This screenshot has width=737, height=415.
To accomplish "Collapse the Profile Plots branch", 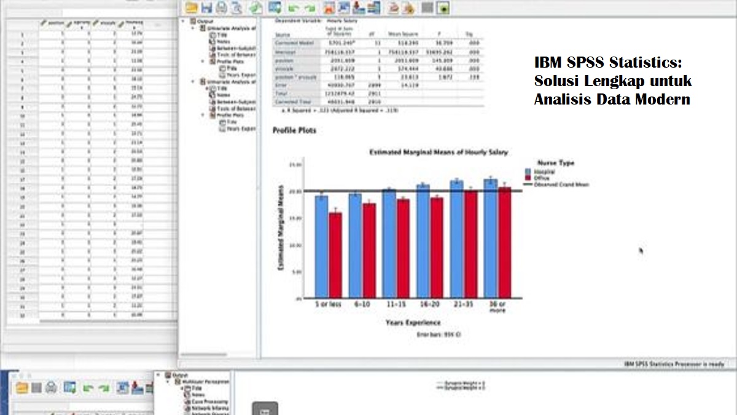I will pyautogui.click(x=203, y=61).
